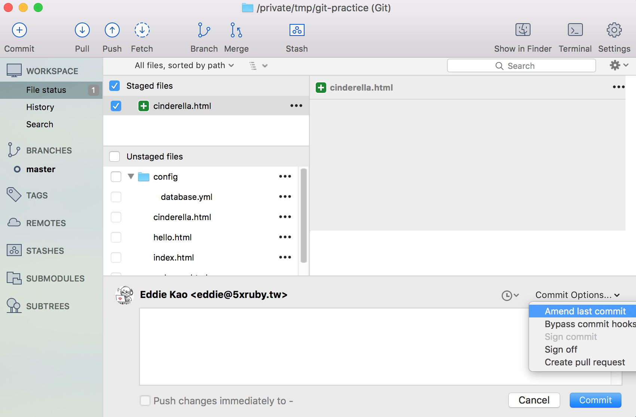Click the Fetch toolbar icon

pos(142,30)
